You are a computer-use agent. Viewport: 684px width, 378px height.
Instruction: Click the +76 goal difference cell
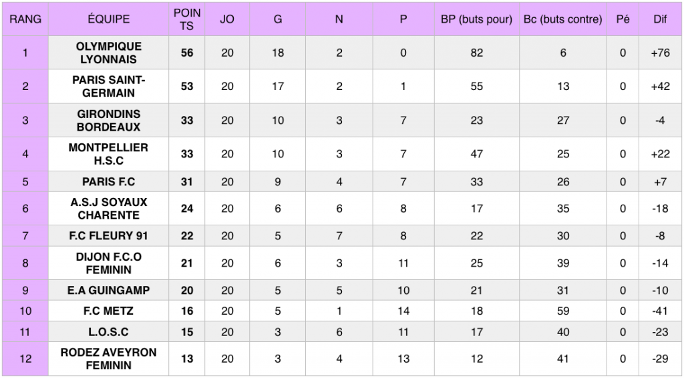point(661,53)
